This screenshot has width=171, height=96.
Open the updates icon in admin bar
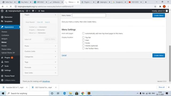27,11
